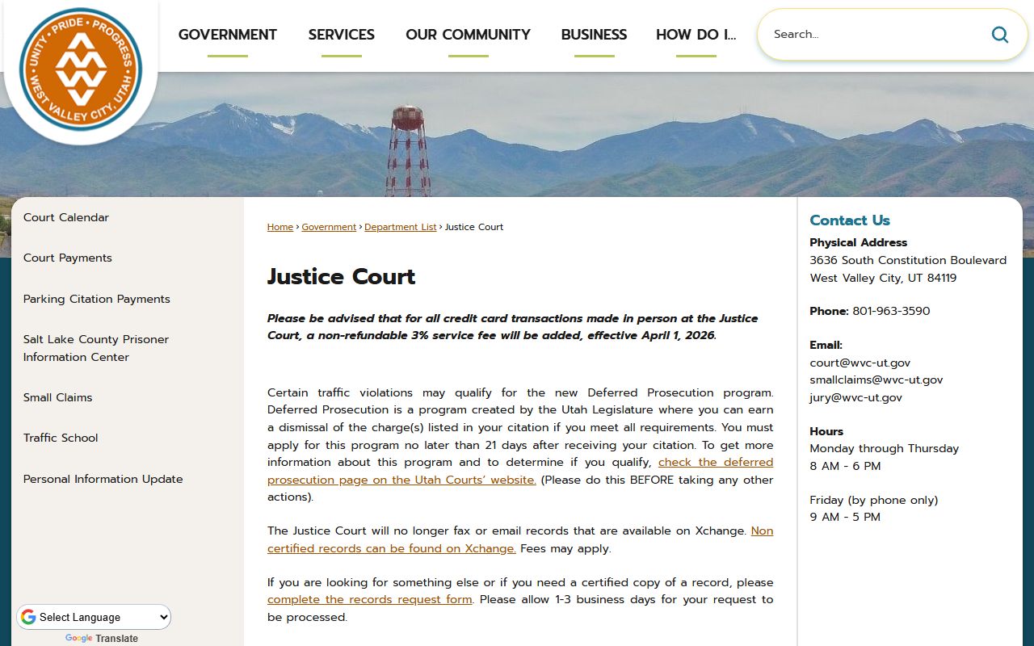Open the Government menu

(228, 35)
